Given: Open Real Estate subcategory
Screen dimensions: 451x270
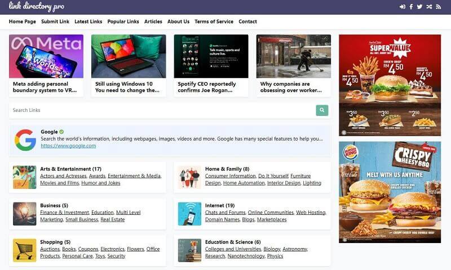Looking at the screenshot, I should coord(113,219).
